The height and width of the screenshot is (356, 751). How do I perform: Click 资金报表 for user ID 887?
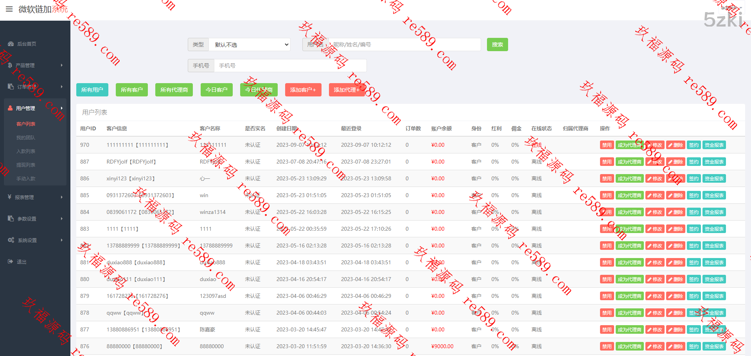pos(714,162)
